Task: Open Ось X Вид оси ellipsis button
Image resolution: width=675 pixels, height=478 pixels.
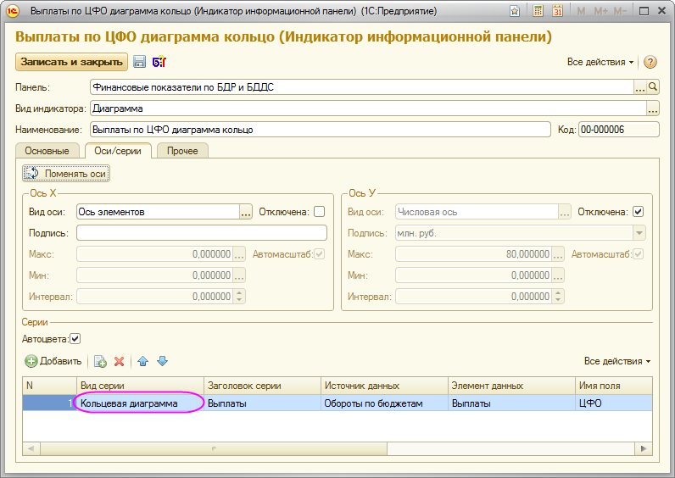Action: [x=246, y=212]
